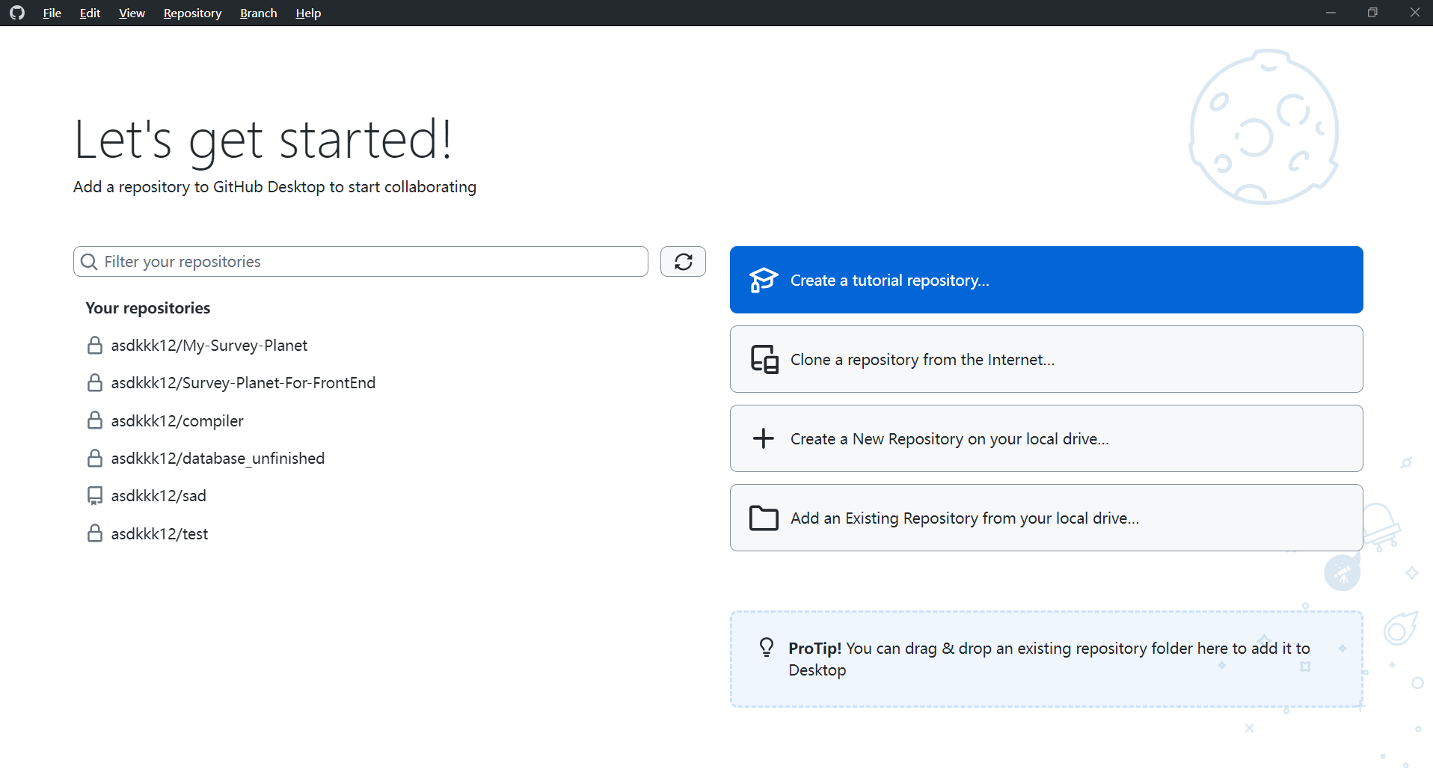
Task: Select the asdkkk12/Survey-Planet-For-FrontEnd repository
Action: point(243,383)
